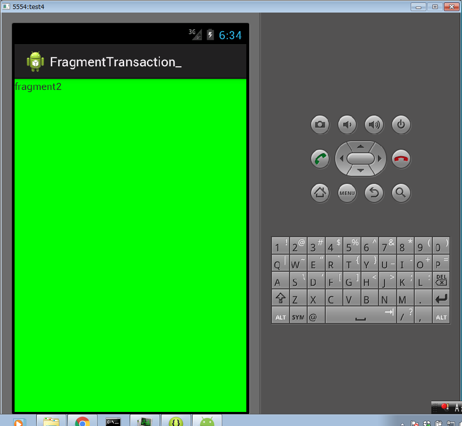Tap the Android app icon in action bar
The image size is (462, 426).
35,61
